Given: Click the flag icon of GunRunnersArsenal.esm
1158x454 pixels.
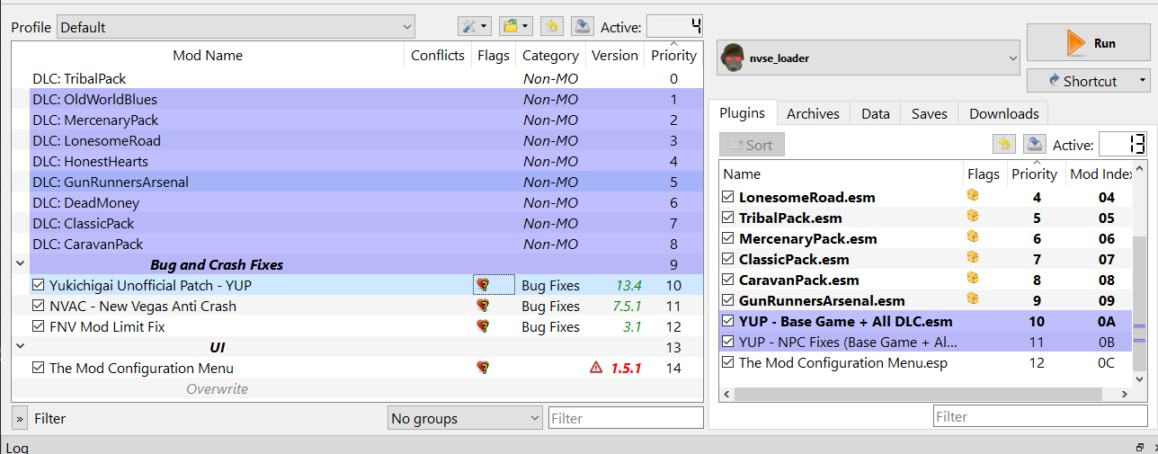Looking at the screenshot, I should click(972, 299).
